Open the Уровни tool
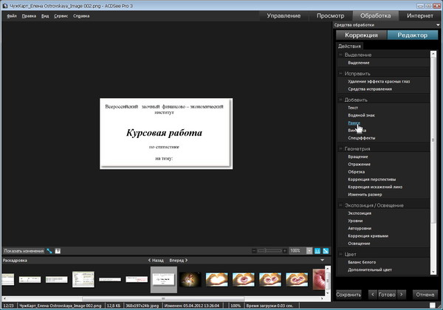The width and height of the screenshot is (443, 310). coord(355,221)
